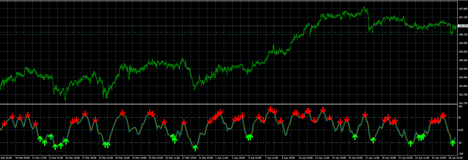This screenshot has height=160, width=468.
Task: Click the 23 Apr 11:00 time label
Action: point(422,158)
